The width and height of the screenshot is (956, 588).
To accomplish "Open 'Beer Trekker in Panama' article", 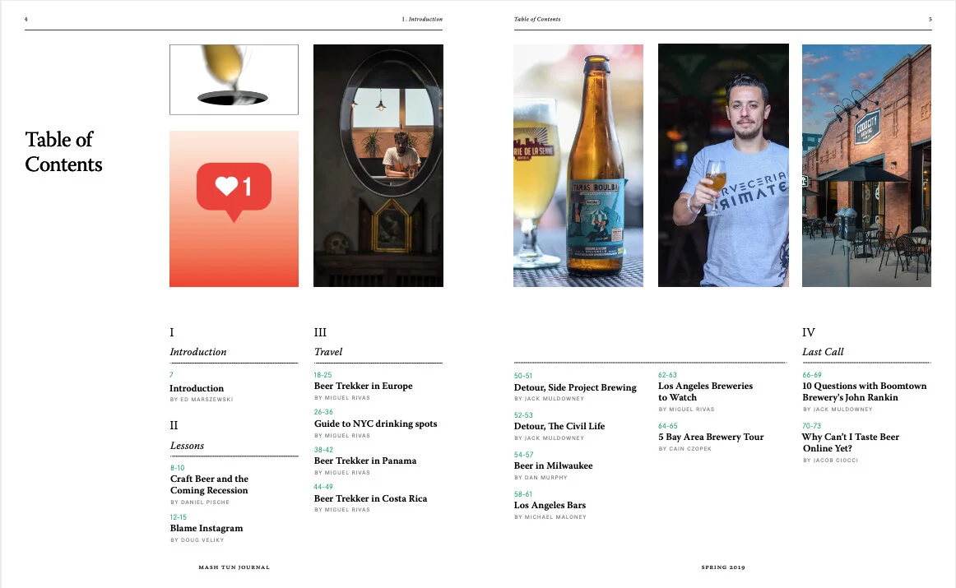I will coord(365,461).
